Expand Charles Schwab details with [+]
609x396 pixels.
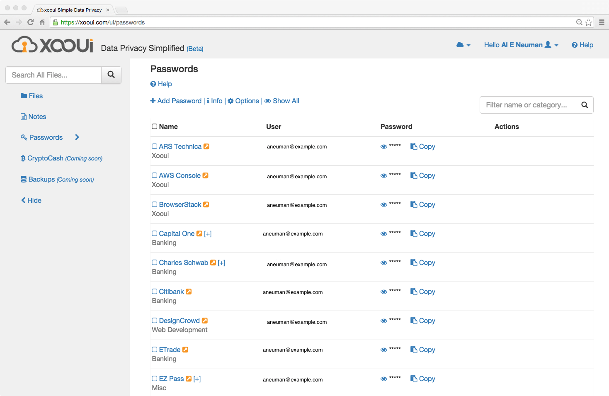pos(221,263)
